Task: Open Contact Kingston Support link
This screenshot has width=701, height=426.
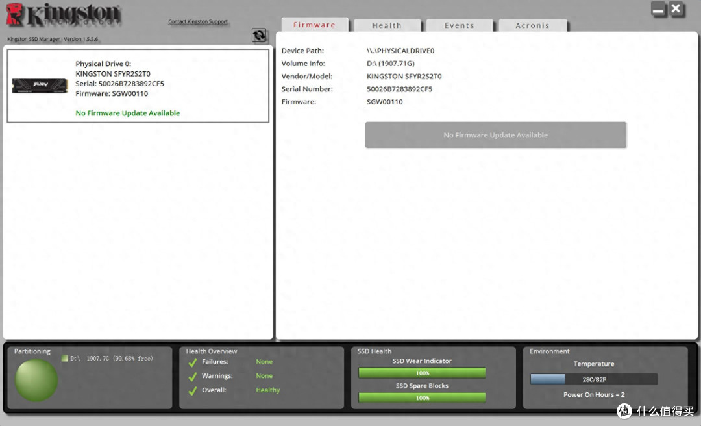Action: click(x=198, y=21)
